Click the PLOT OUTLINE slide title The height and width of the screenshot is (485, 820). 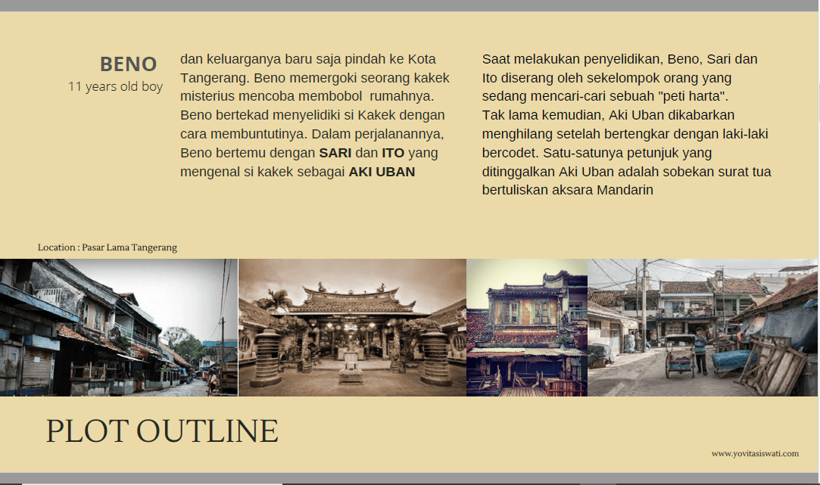coord(162,431)
